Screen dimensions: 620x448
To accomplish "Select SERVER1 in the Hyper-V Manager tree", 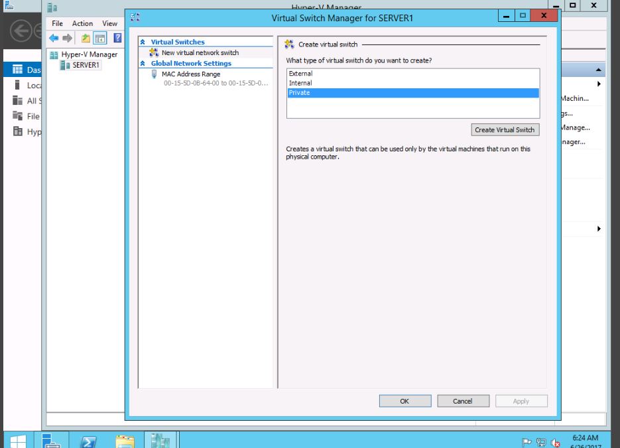I will click(86, 65).
